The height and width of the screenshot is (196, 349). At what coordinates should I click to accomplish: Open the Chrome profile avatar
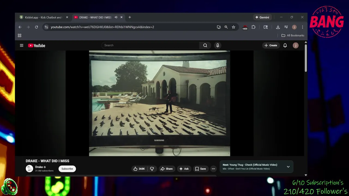click(294, 27)
